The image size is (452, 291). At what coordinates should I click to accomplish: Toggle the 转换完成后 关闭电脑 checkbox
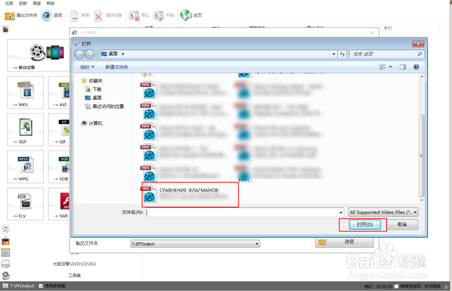click(x=396, y=286)
